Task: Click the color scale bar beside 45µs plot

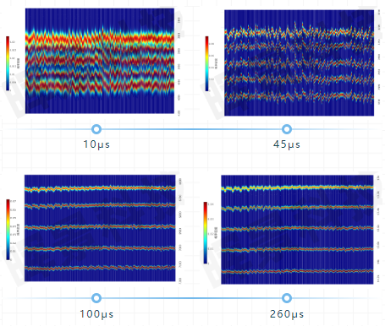Action: coord(206,63)
